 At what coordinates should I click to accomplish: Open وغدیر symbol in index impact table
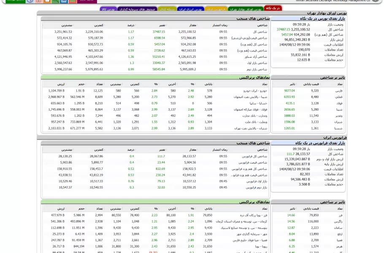tap(339, 116)
